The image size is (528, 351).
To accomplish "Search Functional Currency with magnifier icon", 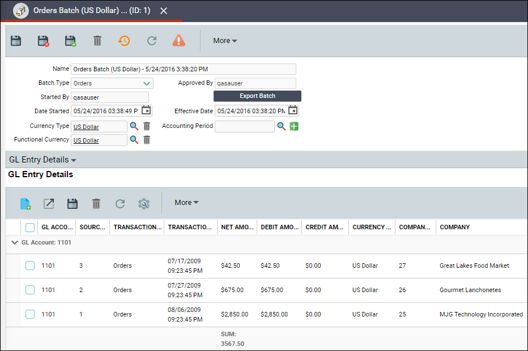I will [134, 140].
